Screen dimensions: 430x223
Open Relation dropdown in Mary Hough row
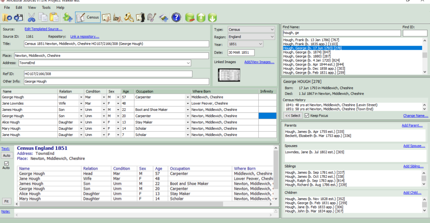point(81,129)
